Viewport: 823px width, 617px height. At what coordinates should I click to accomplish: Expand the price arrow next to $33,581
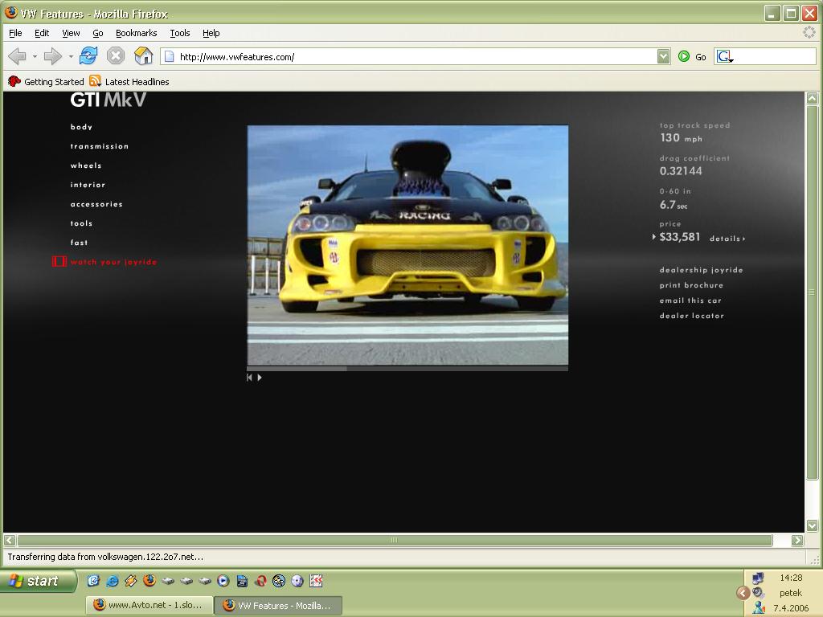click(653, 237)
